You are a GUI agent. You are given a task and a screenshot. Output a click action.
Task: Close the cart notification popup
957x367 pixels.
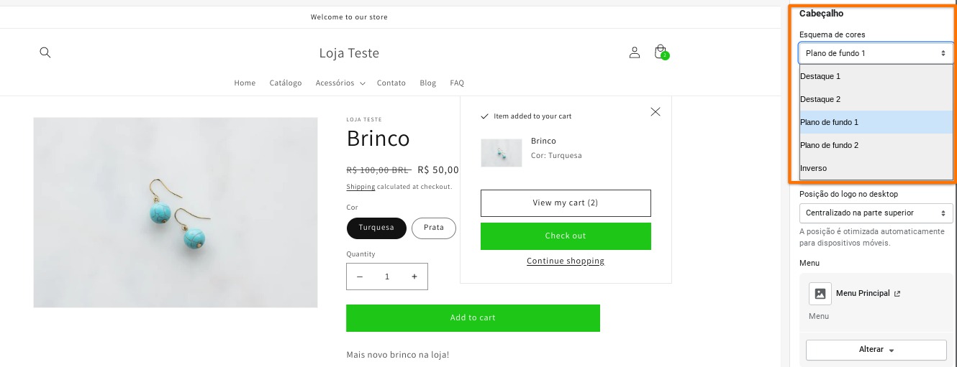(x=655, y=111)
